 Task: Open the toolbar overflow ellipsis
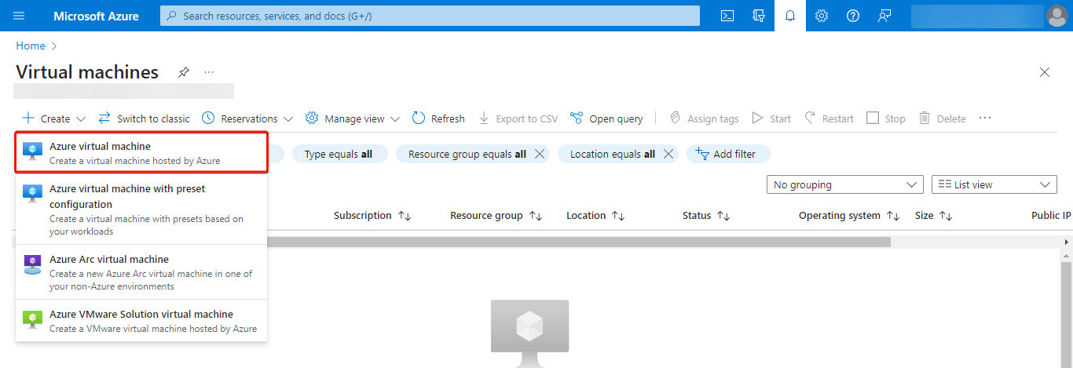(985, 118)
